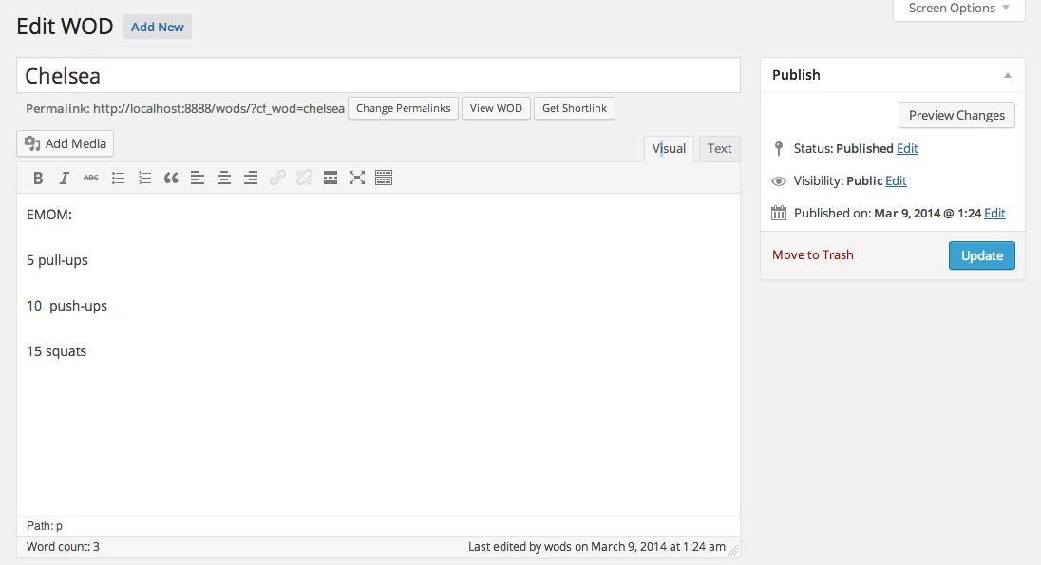Toggle bold formatting in editor toolbar
1041x565 pixels.
pyautogui.click(x=38, y=178)
